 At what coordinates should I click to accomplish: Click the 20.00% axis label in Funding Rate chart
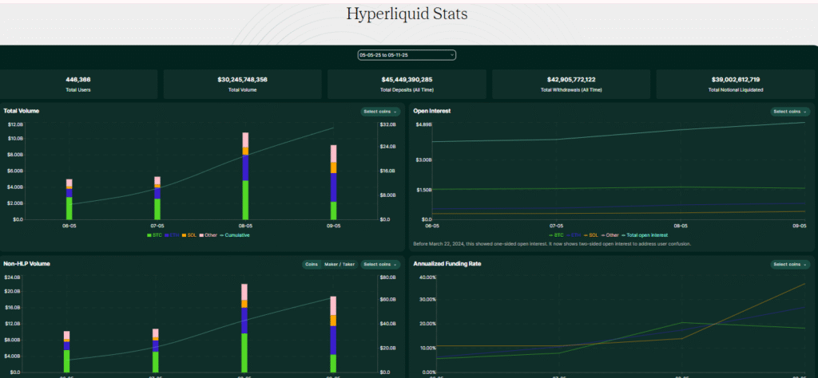pos(427,323)
